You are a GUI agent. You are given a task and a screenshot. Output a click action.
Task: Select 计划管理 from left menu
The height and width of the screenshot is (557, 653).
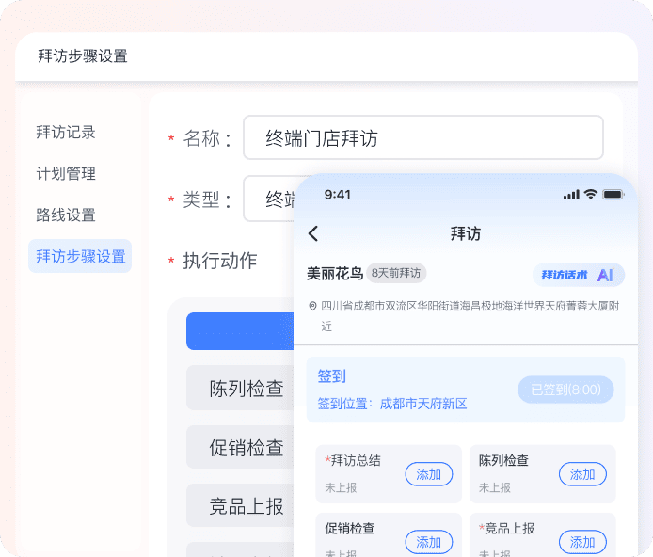pyautogui.click(x=66, y=174)
